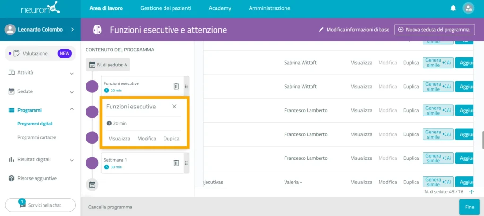Expand the Risultati digitali section
The width and height of the screenshot is (484, 216).
coord(72,160)
